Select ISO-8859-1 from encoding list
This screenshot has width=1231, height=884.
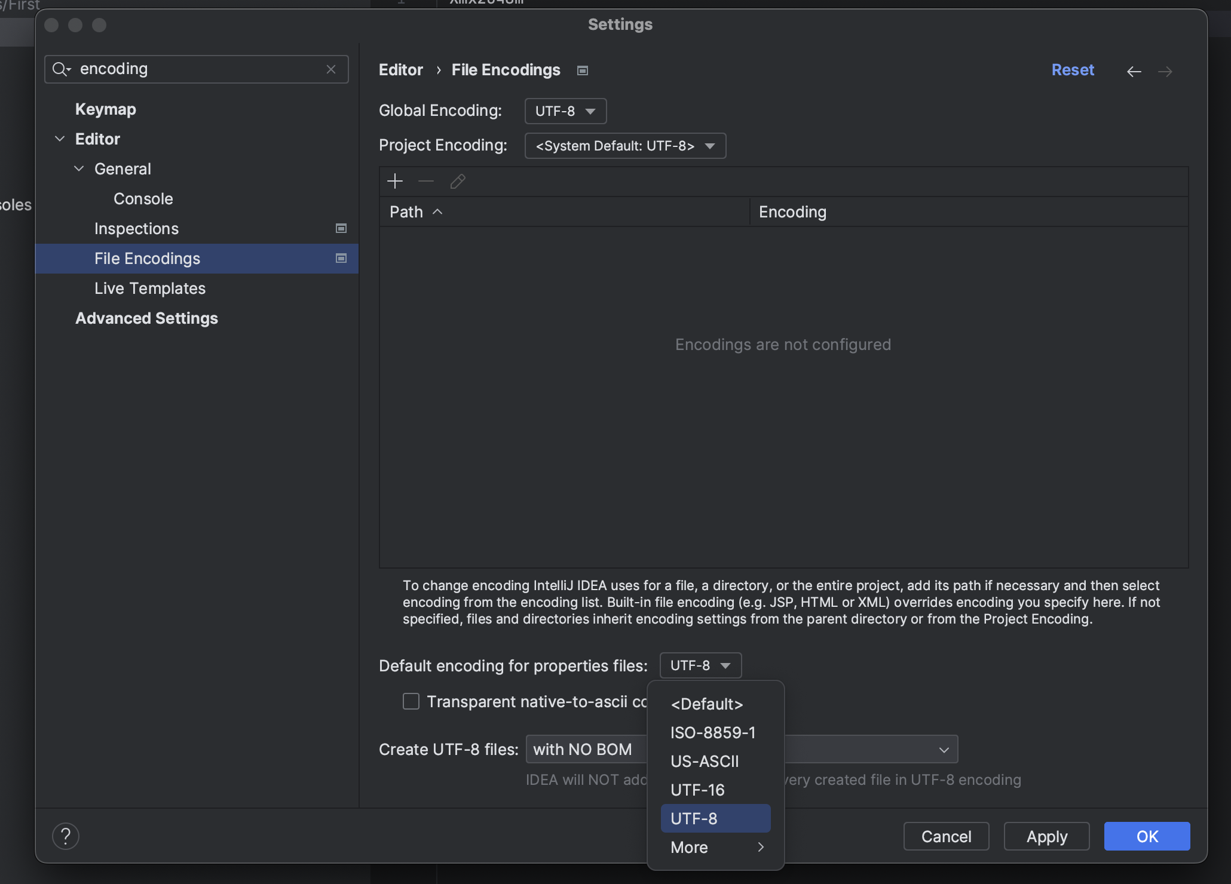click(x=713, y=733)
